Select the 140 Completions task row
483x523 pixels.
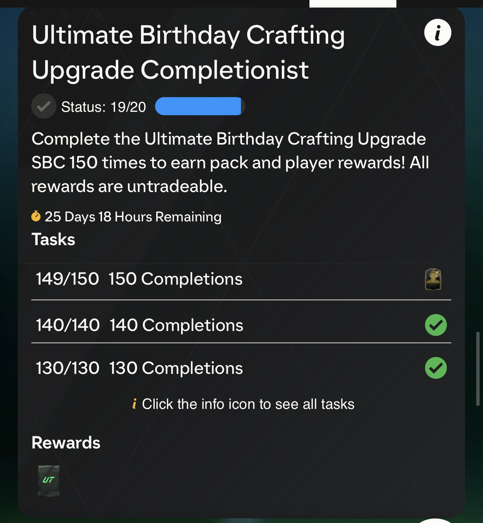coord(241,325)
